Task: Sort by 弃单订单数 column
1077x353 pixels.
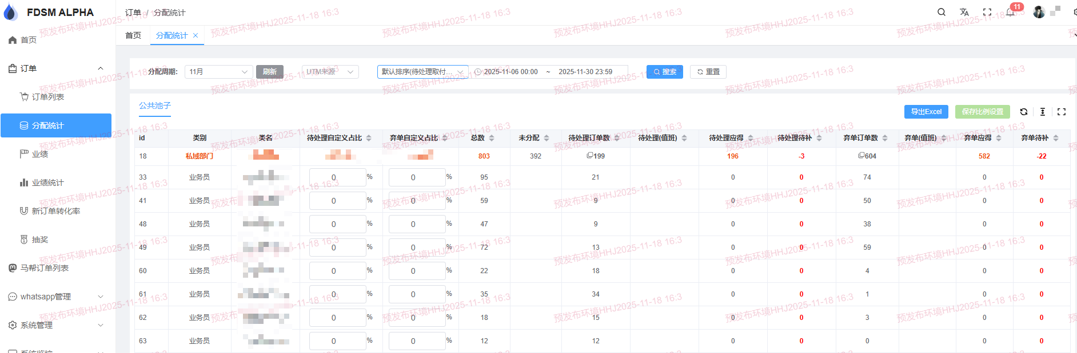Action: tap(885, 138)
